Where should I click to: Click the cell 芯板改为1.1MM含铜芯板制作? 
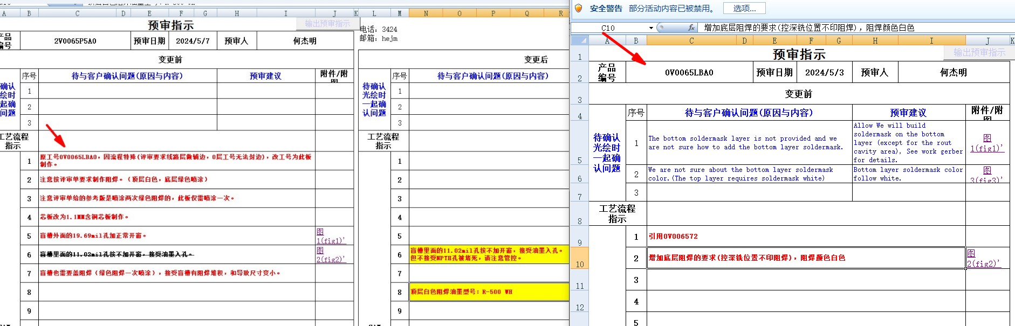tap(177, 217)
